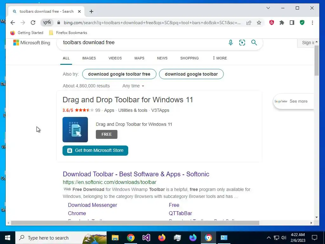Expand the tab search chevron
325x244 pixels.
(268, 8)
